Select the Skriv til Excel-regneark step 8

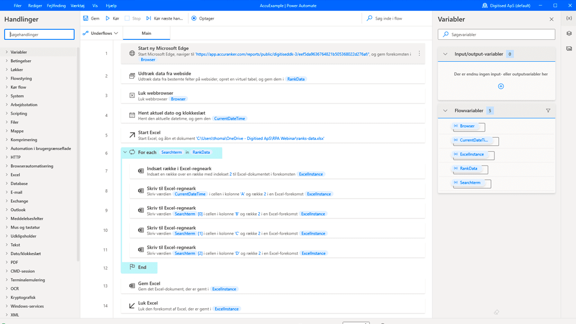click(x=277, y=191)
